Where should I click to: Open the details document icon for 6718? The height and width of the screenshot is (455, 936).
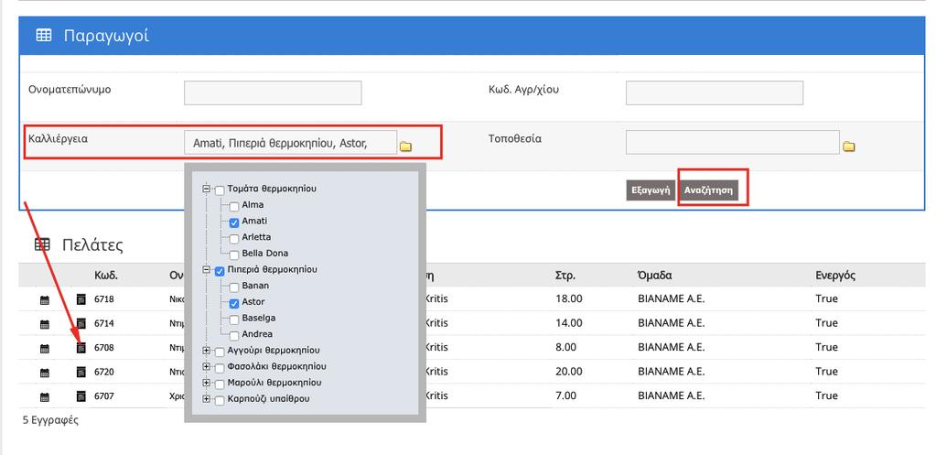[x=81, y=299]
